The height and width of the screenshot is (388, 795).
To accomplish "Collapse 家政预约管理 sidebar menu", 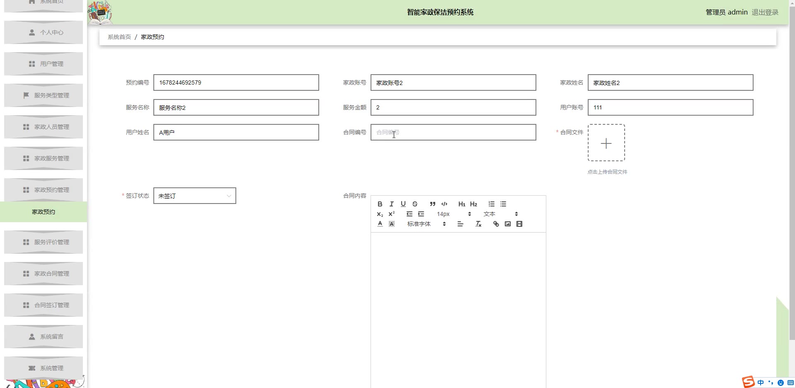I will coord(44,190).
